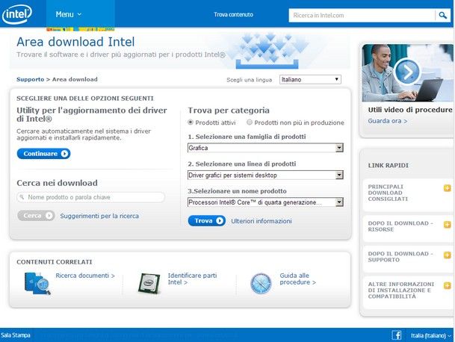Click the Ricerca in Intel.com search field
Viewport: 455px width, 342px height.
point(362,15)
